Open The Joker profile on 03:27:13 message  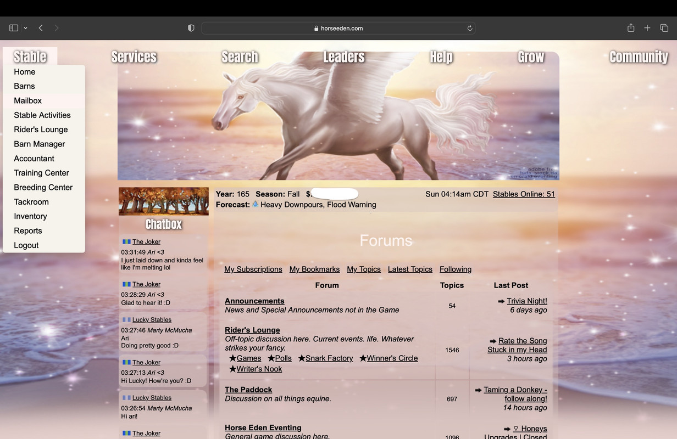point(146,362)
